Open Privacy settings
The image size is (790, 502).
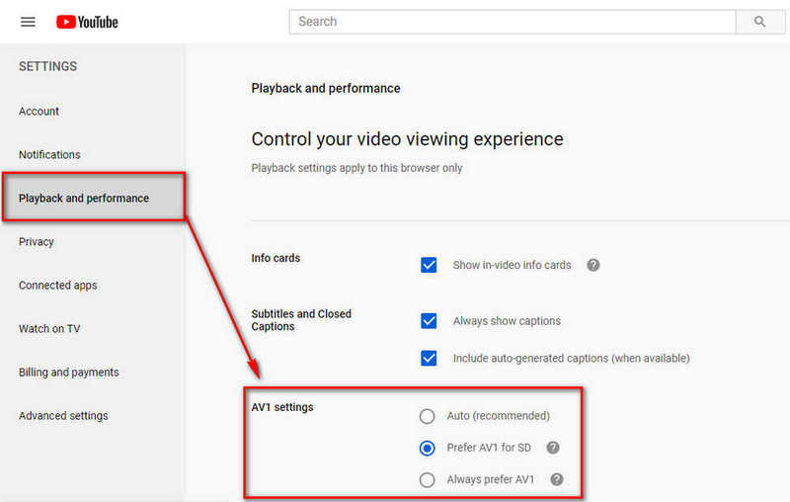coord(37,242)
